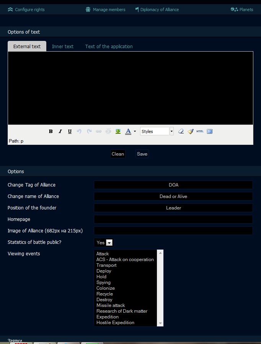The width and height of the screenshot is (261, 344).
Task: Click the Clean button
Action: (x=117, y=154)
